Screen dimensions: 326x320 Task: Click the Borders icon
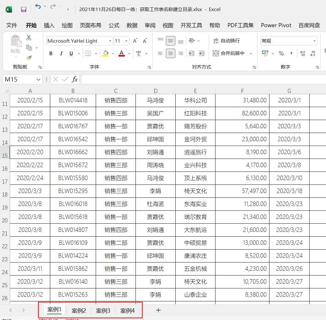(88, 53)
